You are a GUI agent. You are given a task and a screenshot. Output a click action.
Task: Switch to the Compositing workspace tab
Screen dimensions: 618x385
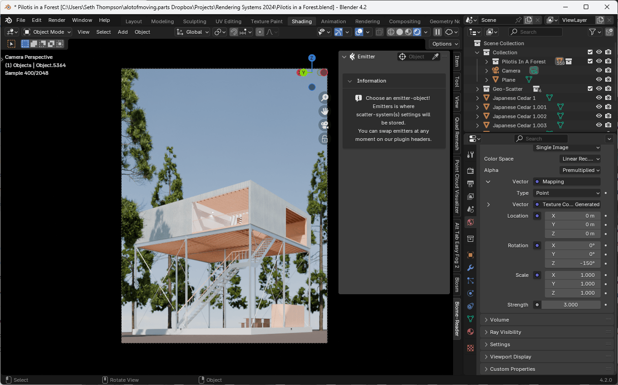click(404, 21)
